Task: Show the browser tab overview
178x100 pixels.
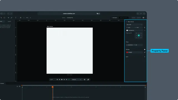Action: pos(144,14)
